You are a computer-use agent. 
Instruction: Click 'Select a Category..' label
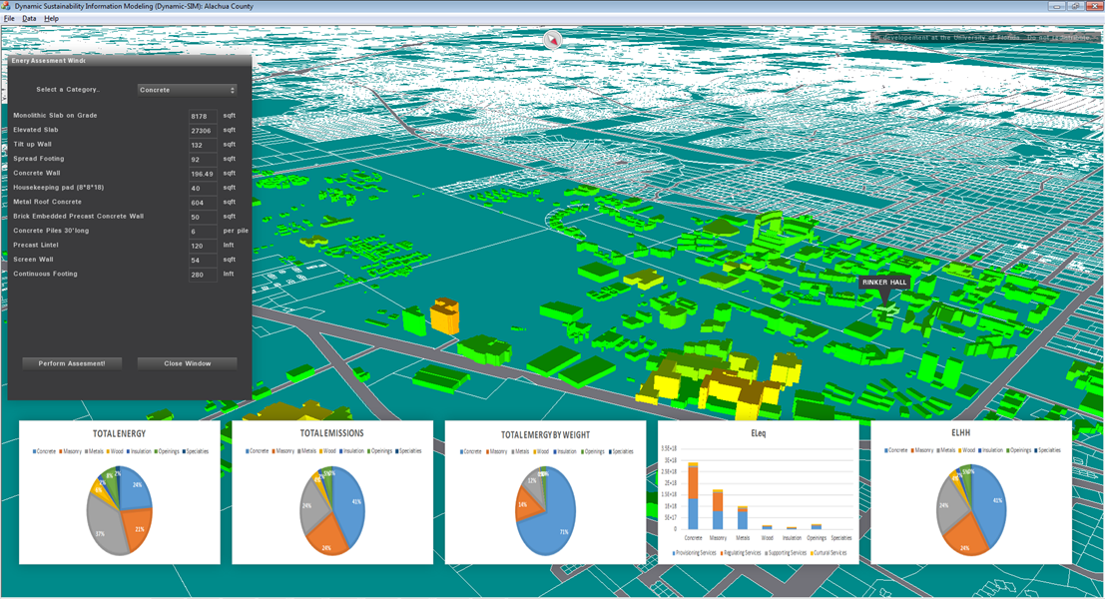click(x=68, y=90)
